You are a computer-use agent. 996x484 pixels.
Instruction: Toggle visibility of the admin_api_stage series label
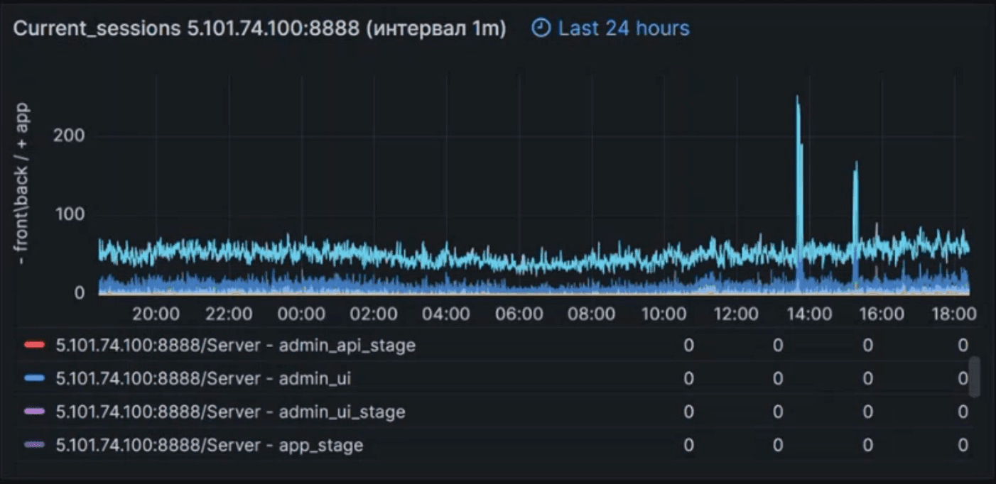[235, 346]
